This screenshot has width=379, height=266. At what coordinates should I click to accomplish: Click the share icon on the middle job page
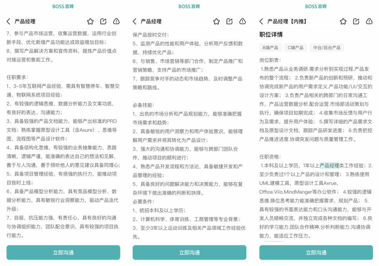pos(229,21)
